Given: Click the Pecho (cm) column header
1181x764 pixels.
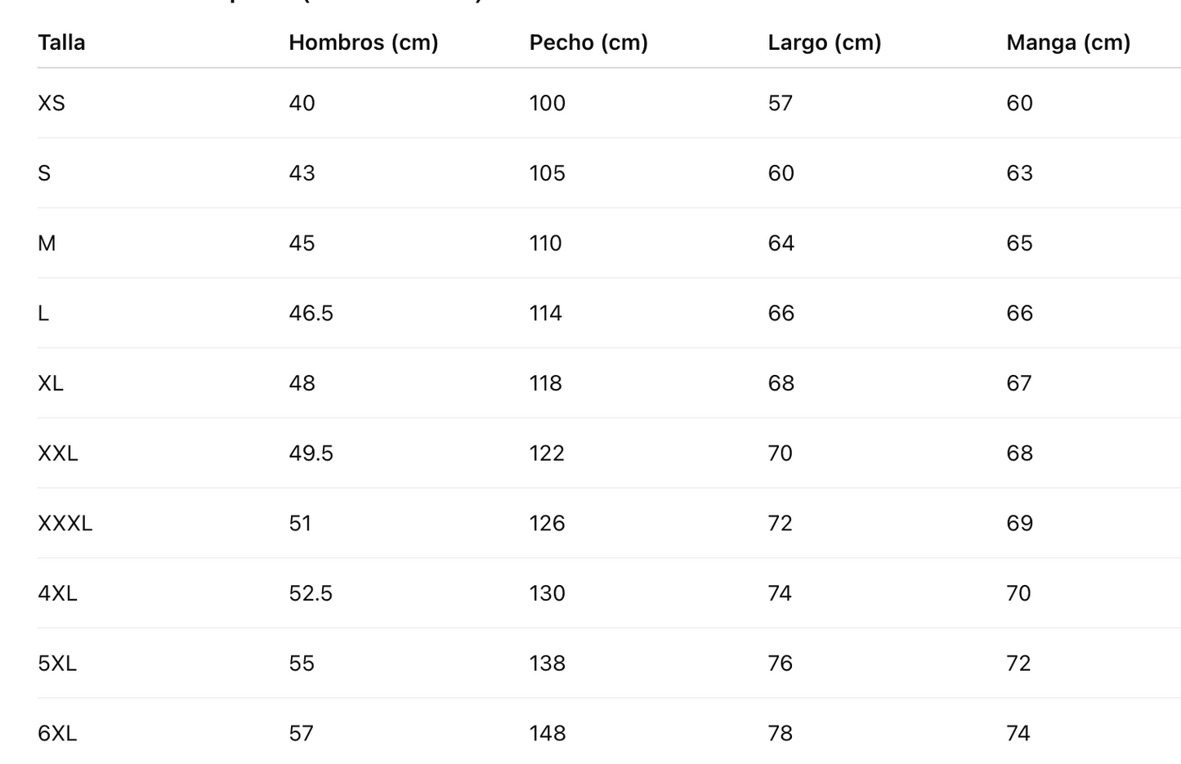Looking at the screenshot, I should tap(588, 42).
